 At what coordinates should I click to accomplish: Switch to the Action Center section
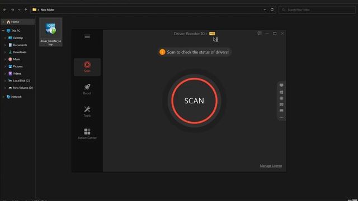[87, 134]
